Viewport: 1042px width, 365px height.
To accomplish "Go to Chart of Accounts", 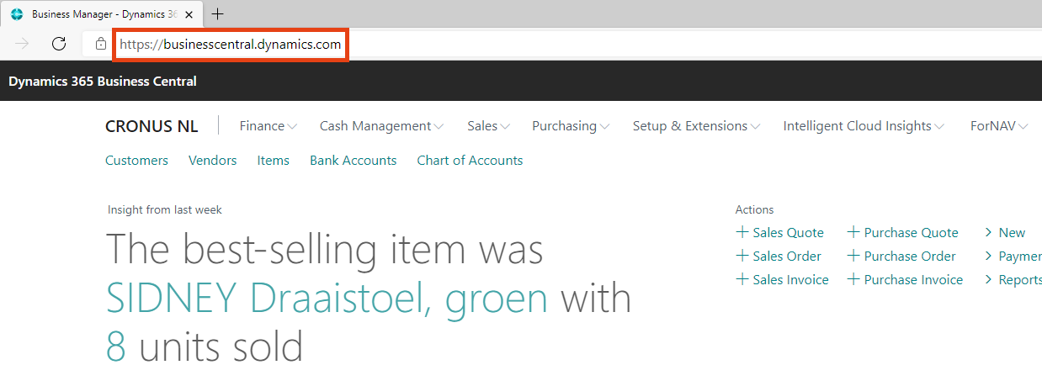I will tap(470, 160).
